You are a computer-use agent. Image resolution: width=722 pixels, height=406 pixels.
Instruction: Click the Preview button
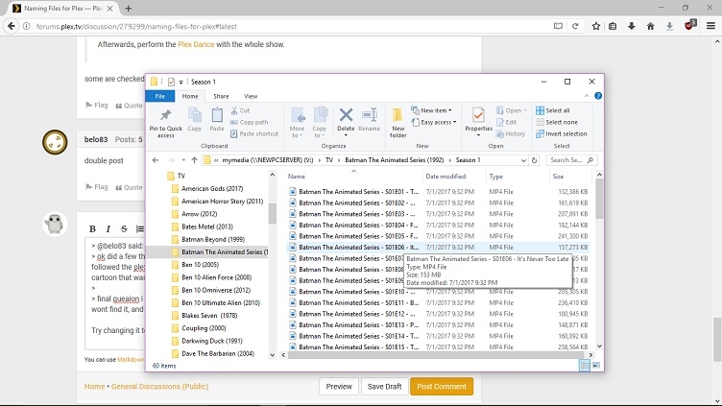click(339, 386)
